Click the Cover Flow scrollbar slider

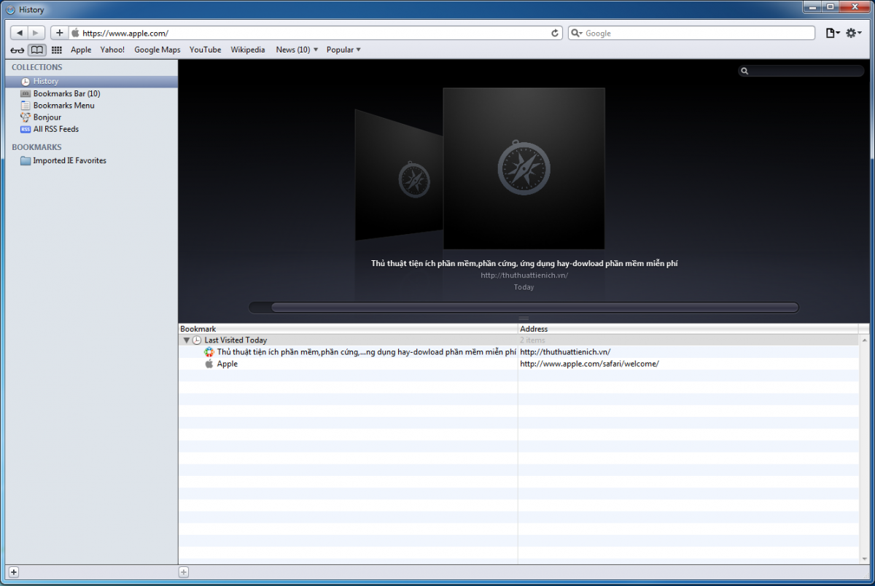pyautogui.click(x=534, y=308)
